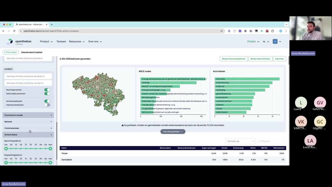The width and height of the screenshot is (332, 187).
Task: Close the openthebox browser tab
Action: pyautogui.click(x=46, y=24)
